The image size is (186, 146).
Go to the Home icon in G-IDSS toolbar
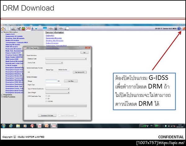3,29
